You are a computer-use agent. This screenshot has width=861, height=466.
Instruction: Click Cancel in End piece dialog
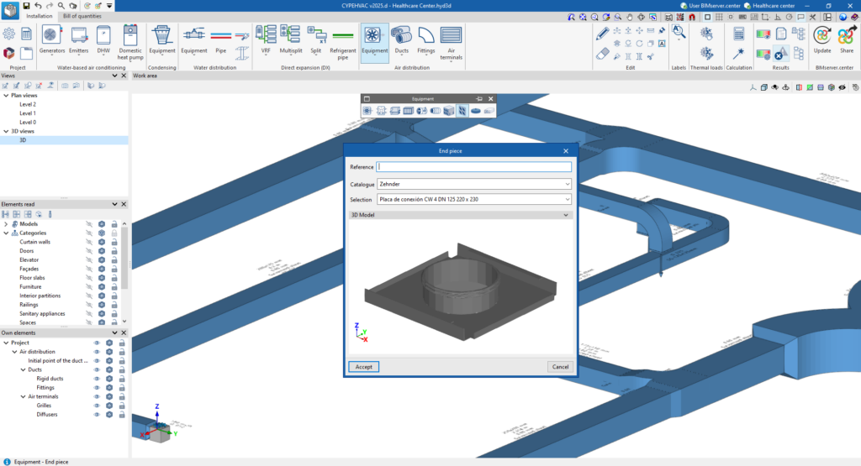pyautogui.click(x=560, y=367)
